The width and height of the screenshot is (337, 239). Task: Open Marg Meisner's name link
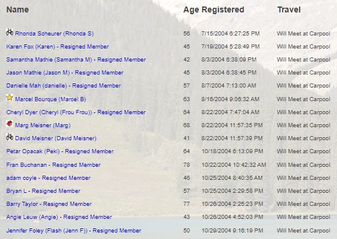[43, 125]
